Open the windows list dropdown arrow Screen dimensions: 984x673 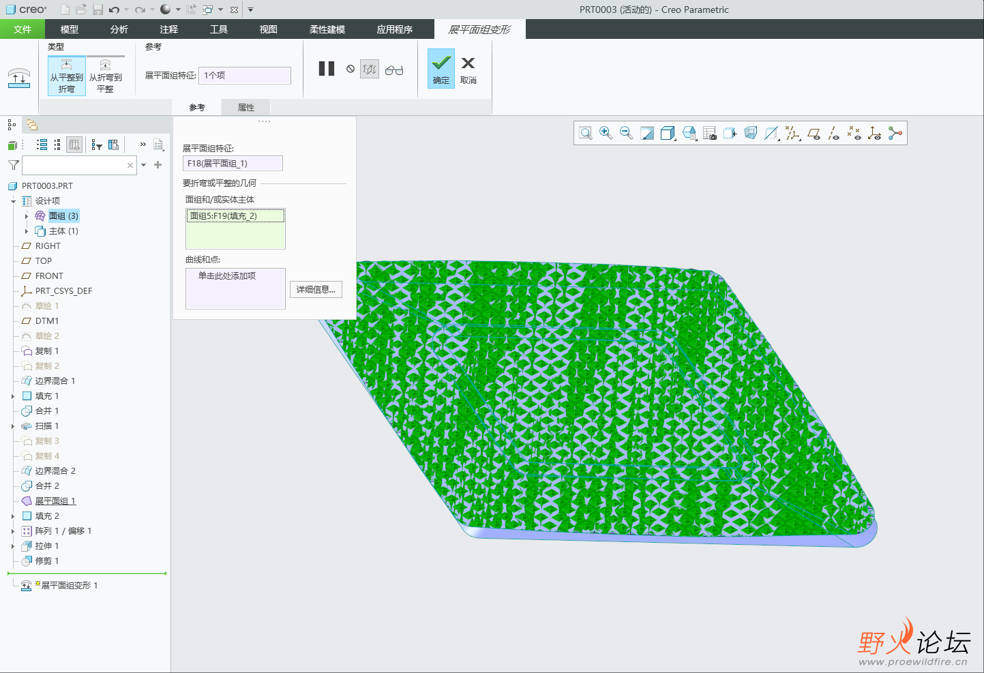click(220, 10)
